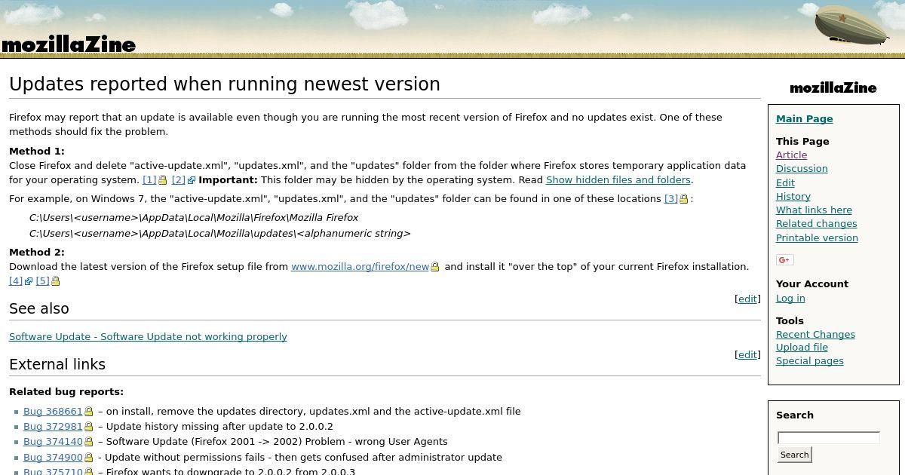Click the mozillaZine header logo
The height and width of the screenshot is (475, 905).
[69, 45]
